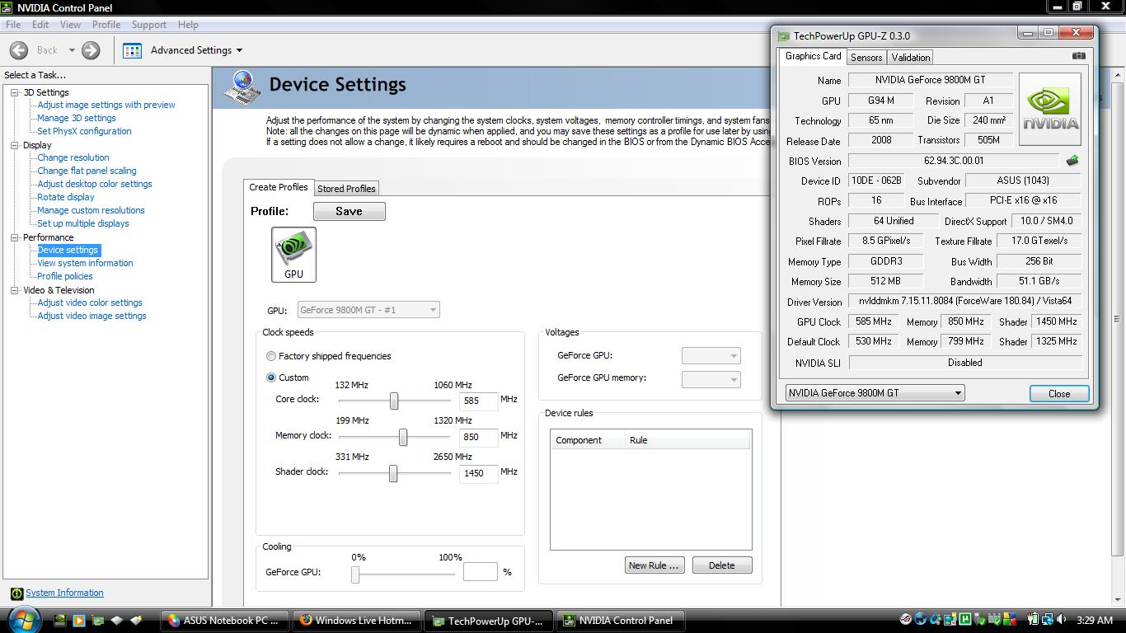Click the Memory clock MHz input field
Image resolution: width=1126 pixels, height=633 pixels.
click(x=478, y=437)
